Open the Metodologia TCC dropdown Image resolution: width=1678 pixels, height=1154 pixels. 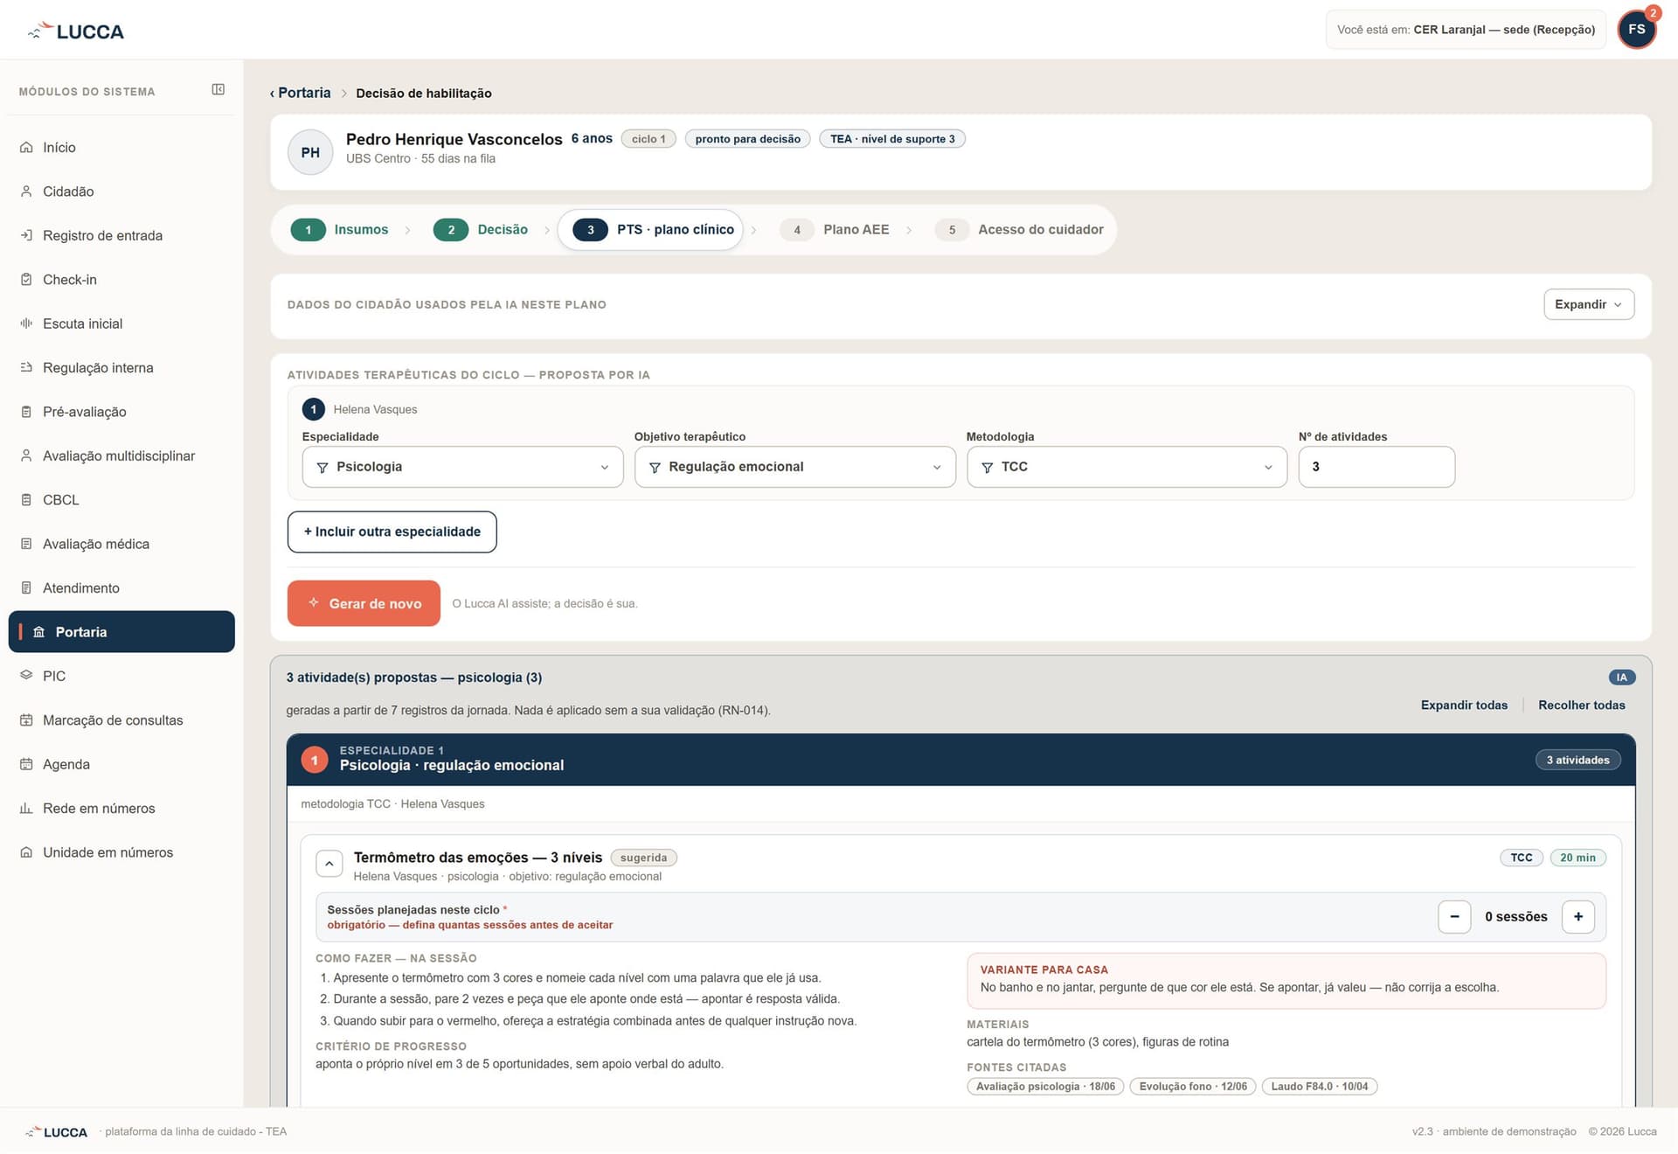tap(1127, 467)
